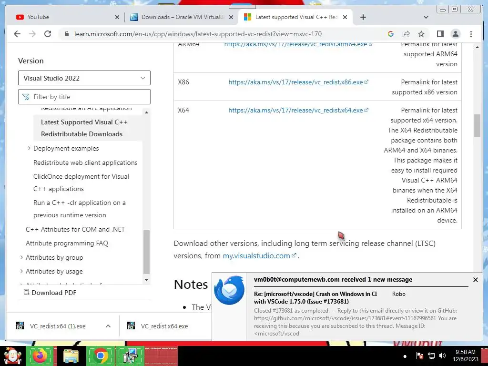Switch to Chrome in the taskbar
The height and width of the screenshot is (366, 488).
(100, 356)
